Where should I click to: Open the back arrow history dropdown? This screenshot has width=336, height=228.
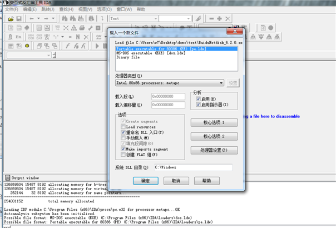point(38,19)
